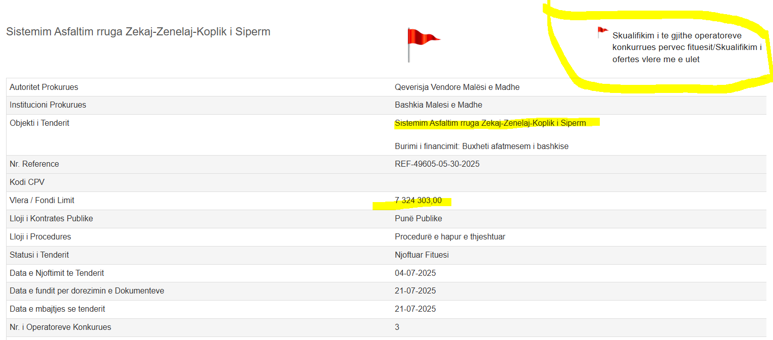Click the Data e mbajtjes se tenderit label
This screenshot has height=340, width=773.
click(57, 309)
